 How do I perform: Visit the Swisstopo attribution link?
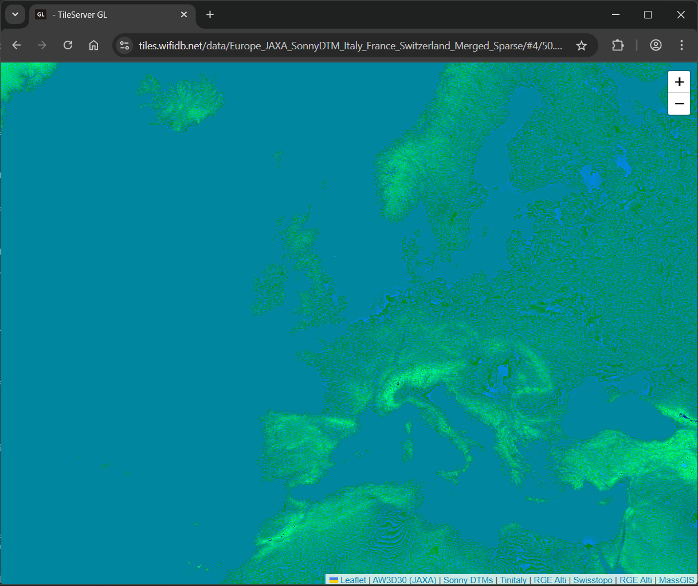(x=593, y=580)
